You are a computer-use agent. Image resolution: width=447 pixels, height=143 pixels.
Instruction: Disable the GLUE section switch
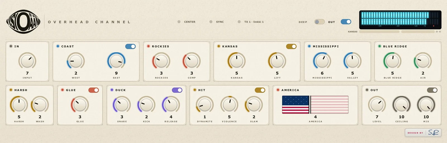click(94, 90)
